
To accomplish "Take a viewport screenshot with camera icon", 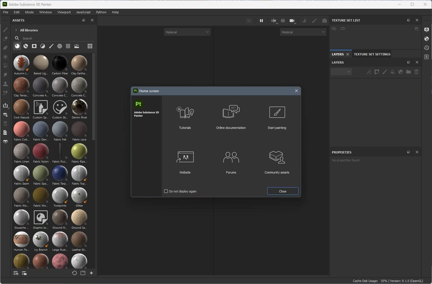I will pos(324,21).
